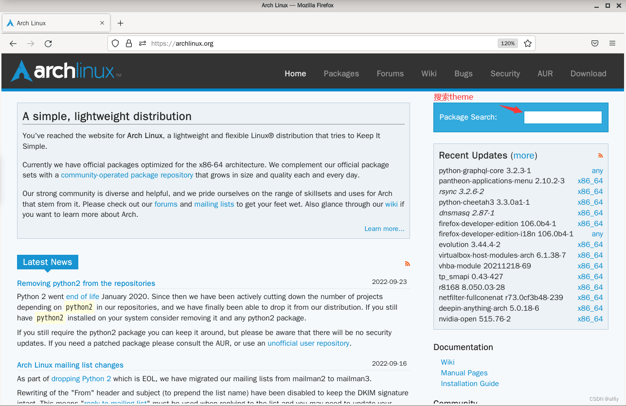The image size is (626, 406).
Task: Click python-graphql-core 3.2.3-1 package
Action: click(485, 171)
